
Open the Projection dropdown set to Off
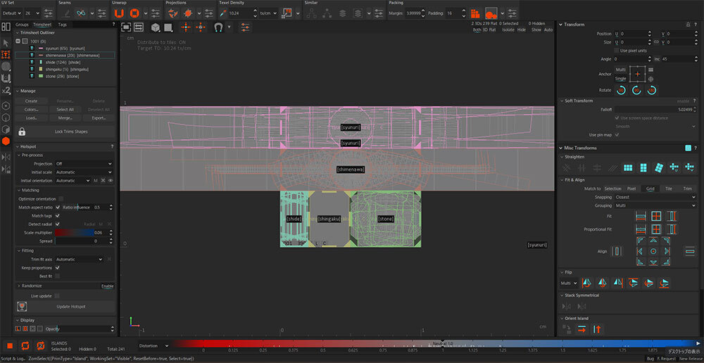tap(84, 164)
